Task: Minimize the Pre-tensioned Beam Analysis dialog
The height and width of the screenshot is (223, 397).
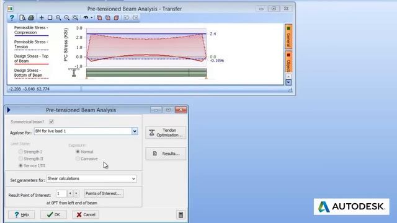Action: [x=156, y=110]
